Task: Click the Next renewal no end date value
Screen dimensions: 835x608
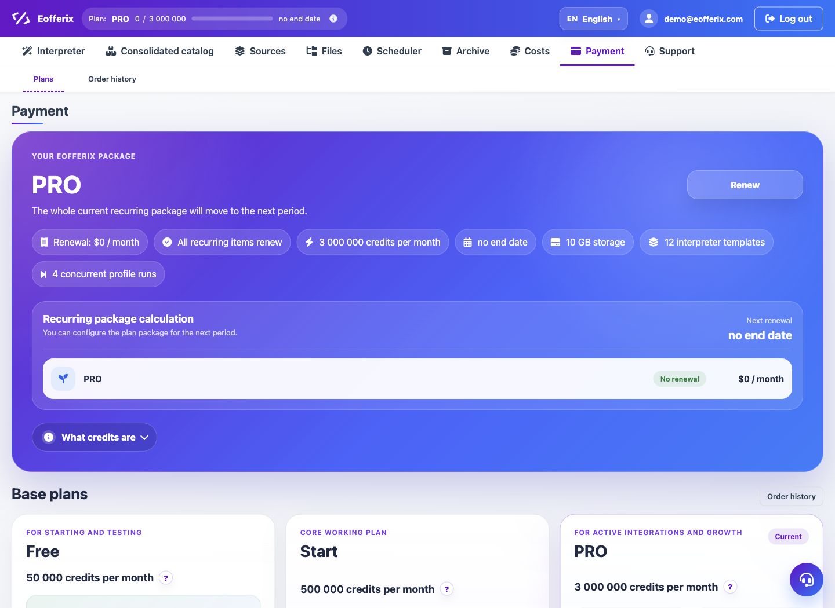Action: (760, 335)
